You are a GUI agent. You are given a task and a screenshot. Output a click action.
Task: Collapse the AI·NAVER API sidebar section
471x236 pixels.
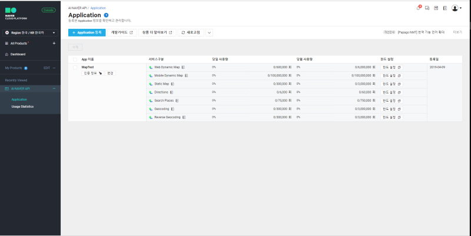54,89
